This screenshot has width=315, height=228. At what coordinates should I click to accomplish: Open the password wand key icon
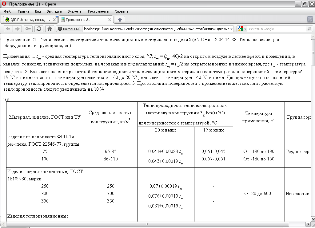[28, 29]
